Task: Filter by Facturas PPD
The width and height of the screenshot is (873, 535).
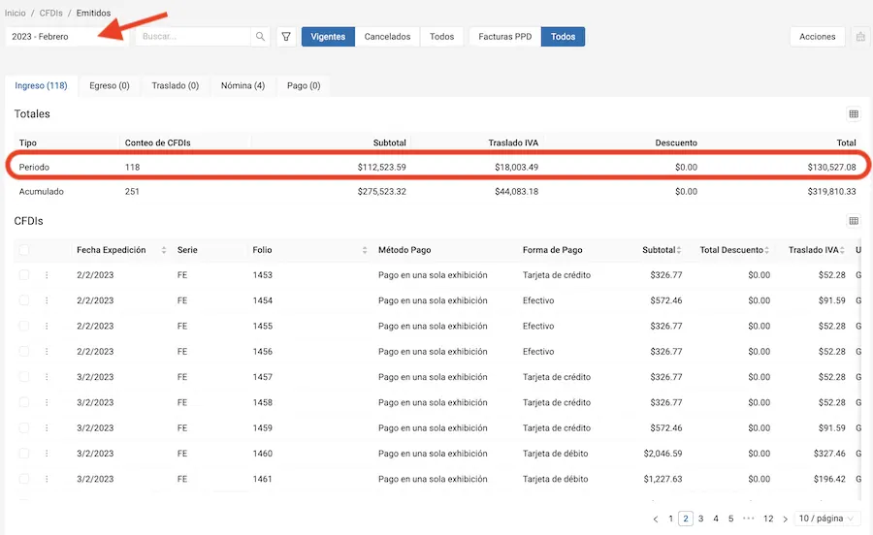Action: (504, 37)
